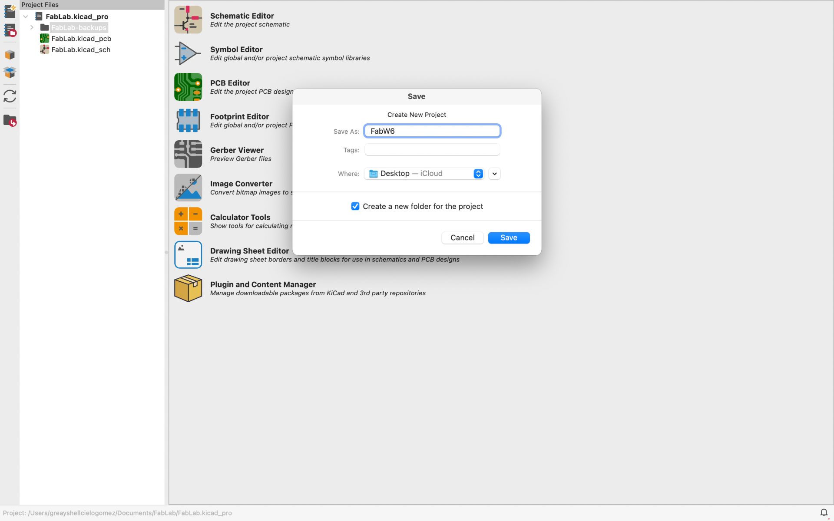Launch the Schematic Editor icon
The width and height of the screenshot is (834, 521).
tap(188, 20)
